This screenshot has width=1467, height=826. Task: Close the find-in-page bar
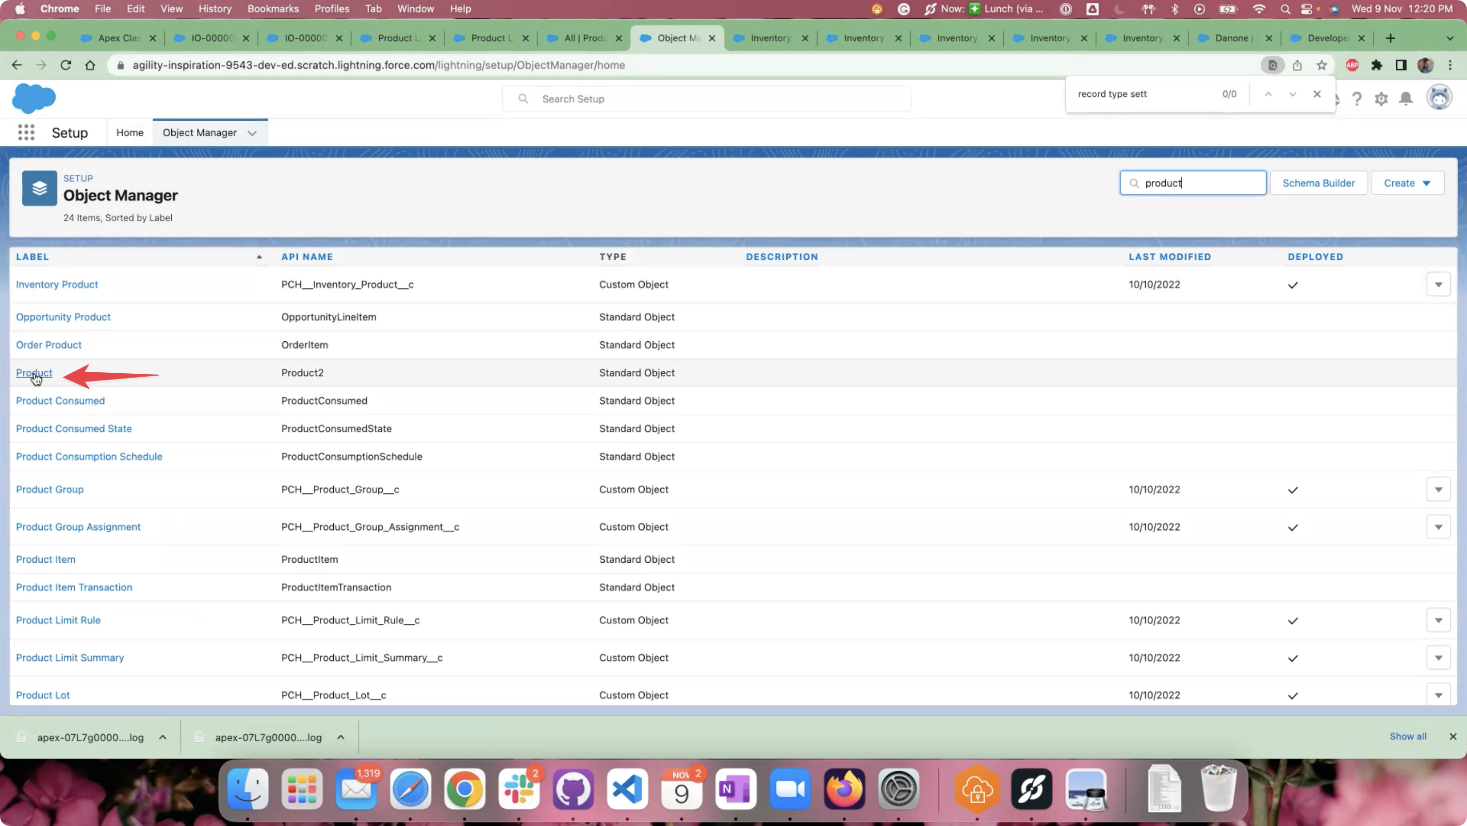pyautogui.click(x=1317, y=95)
